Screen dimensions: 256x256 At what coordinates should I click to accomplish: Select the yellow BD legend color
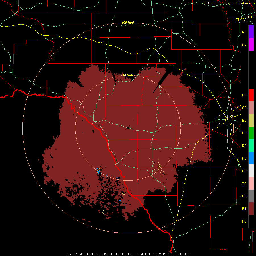coord(251,120)
